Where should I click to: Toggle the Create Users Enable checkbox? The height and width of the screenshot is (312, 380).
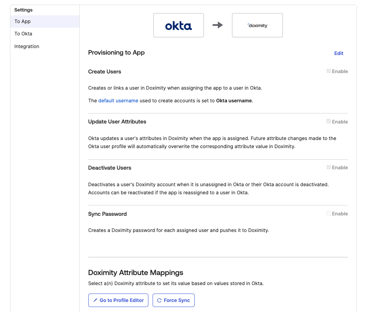pyautogui.click(x=329, y=71)
